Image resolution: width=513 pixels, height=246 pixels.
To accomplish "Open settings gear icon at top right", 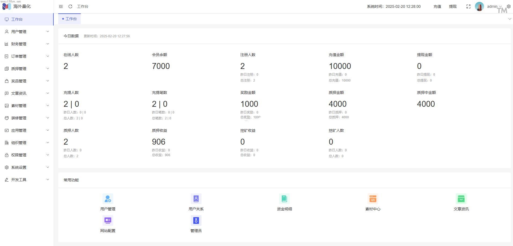I will [x=508, y=6].
